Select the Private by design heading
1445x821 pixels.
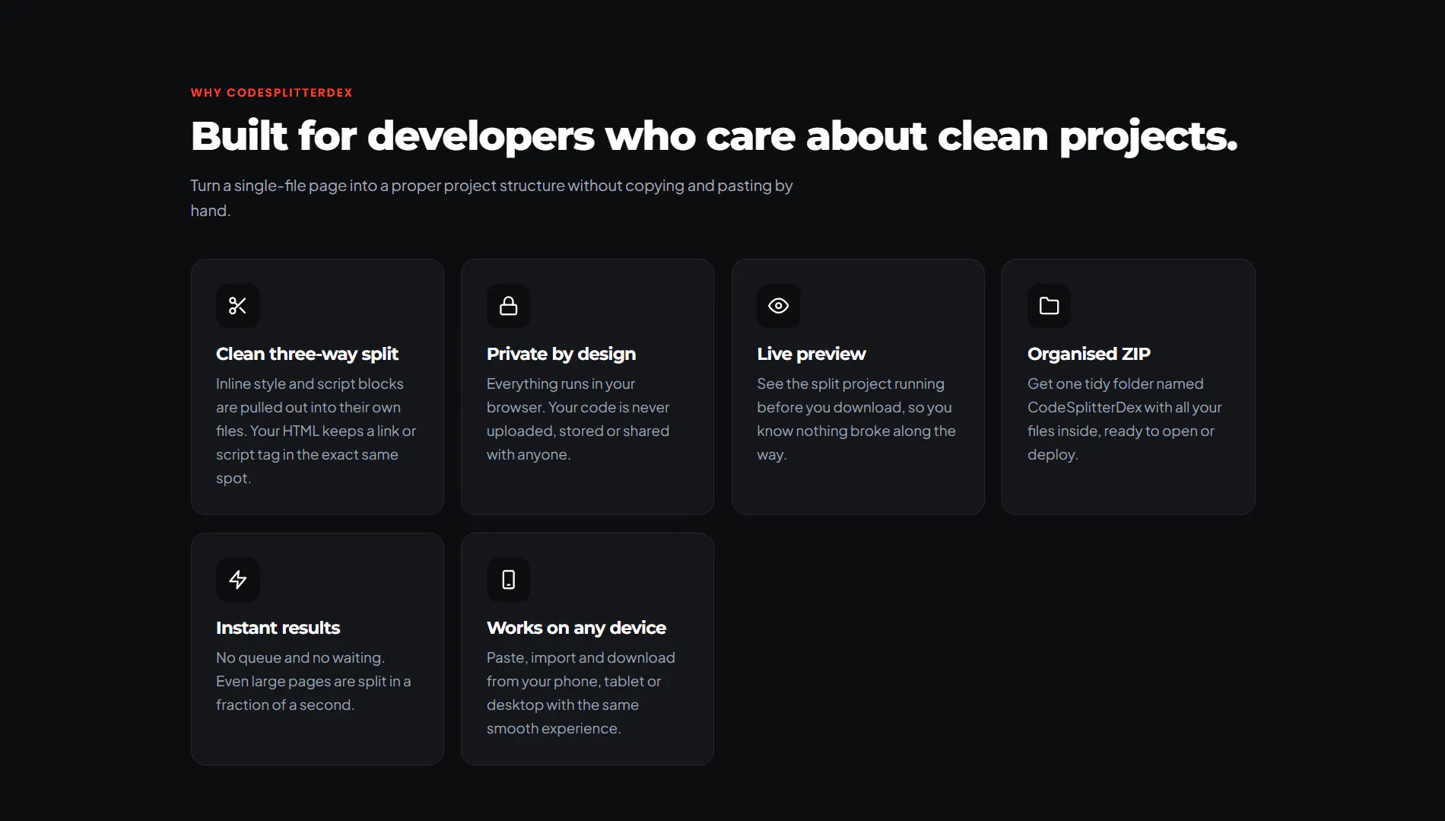561,354
